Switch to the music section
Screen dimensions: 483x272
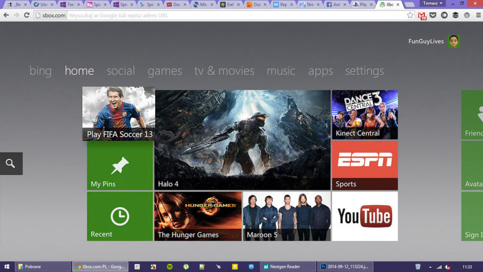tap(281, 71)
